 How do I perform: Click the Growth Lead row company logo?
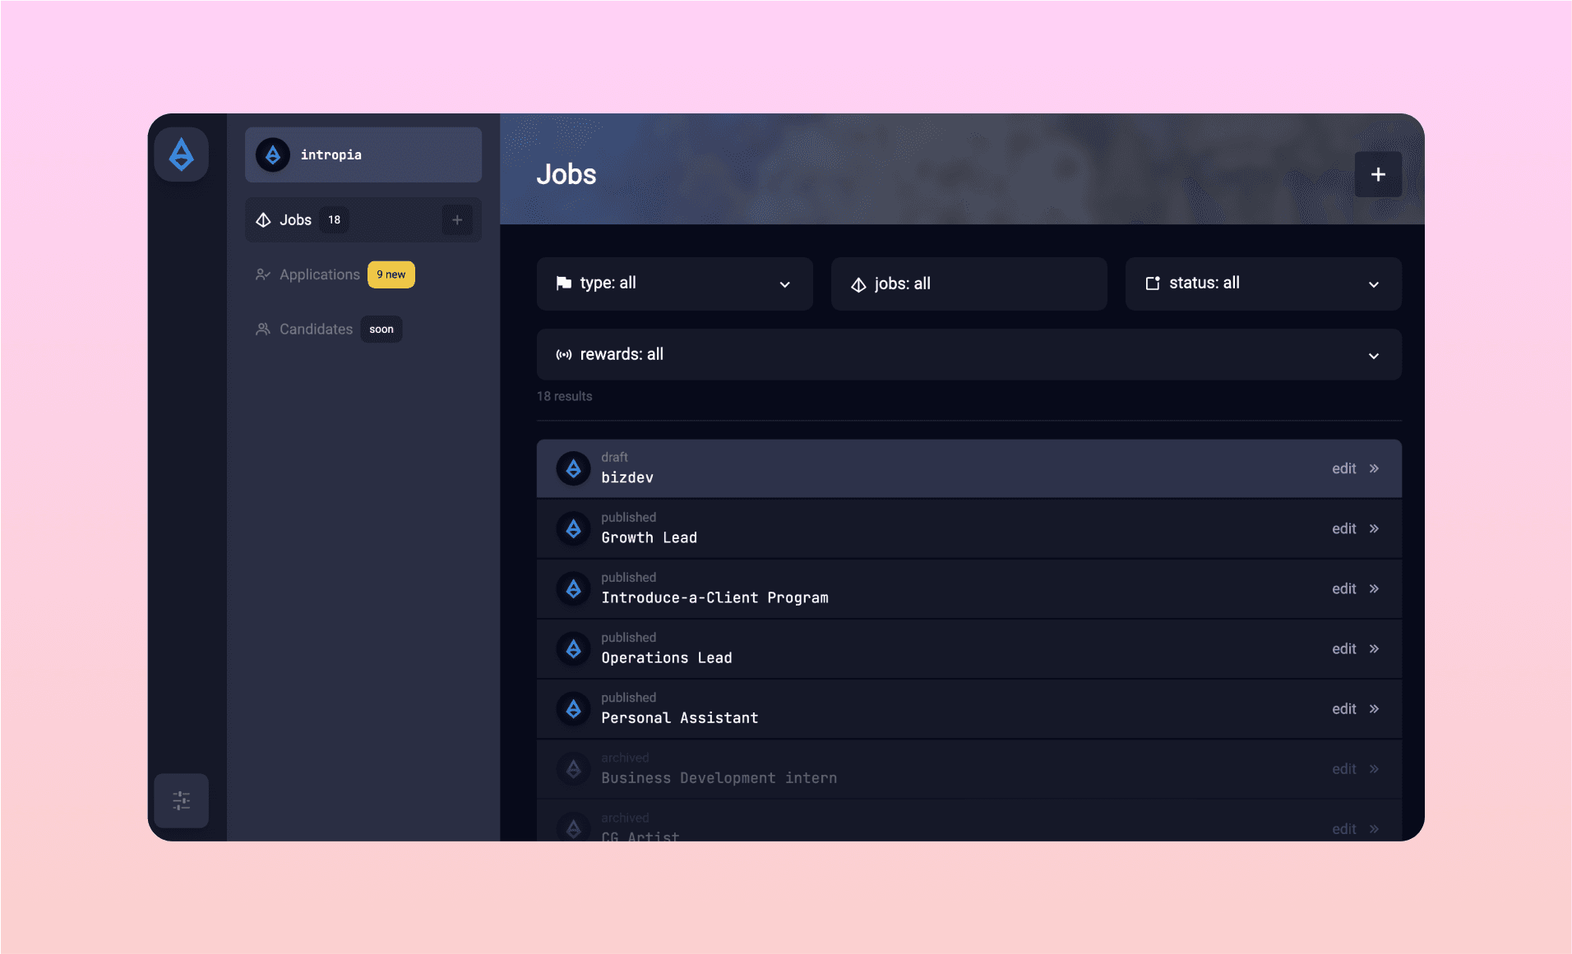(x=574, y=528)
